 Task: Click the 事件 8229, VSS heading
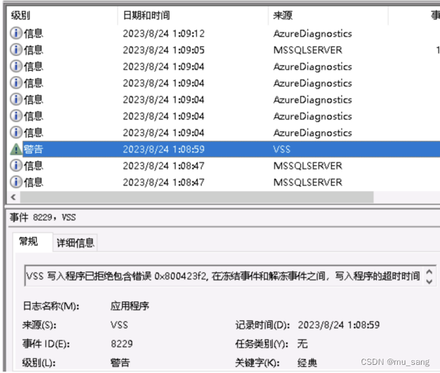click(43, 217)
